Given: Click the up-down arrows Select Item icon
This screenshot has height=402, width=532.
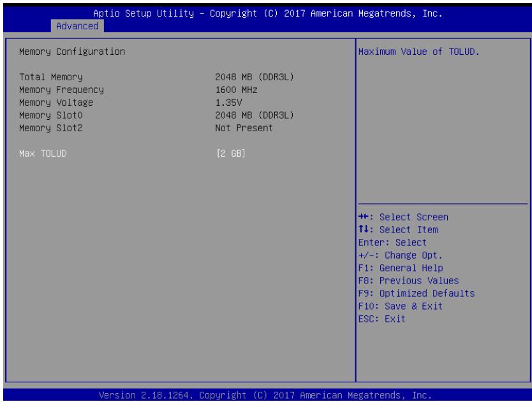Looking at the screenshot, I should (365, 229).
